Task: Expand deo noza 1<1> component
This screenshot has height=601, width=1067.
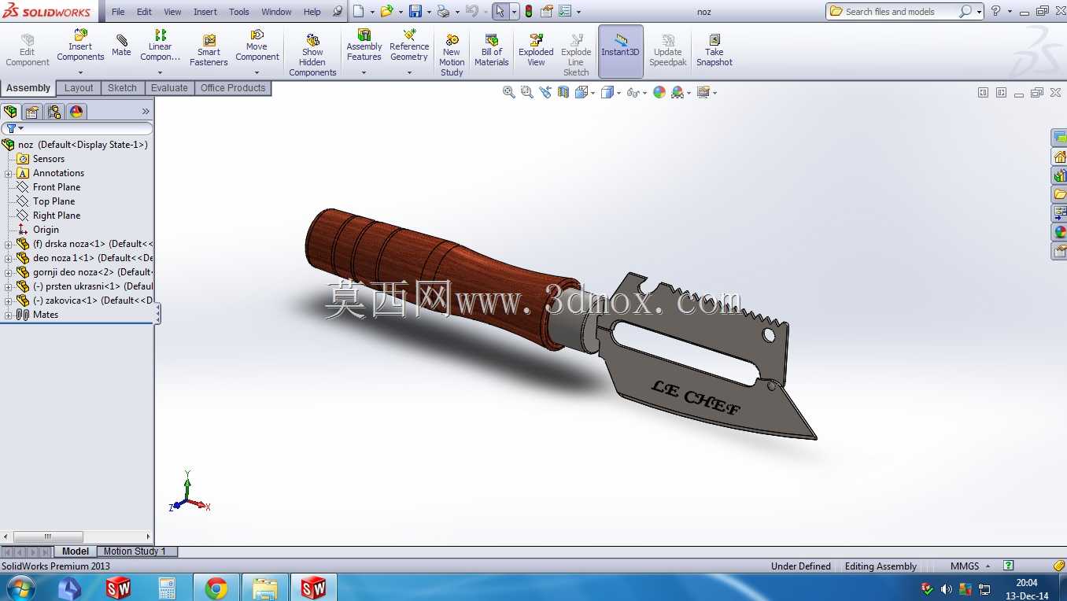Action: coord(8,258)
